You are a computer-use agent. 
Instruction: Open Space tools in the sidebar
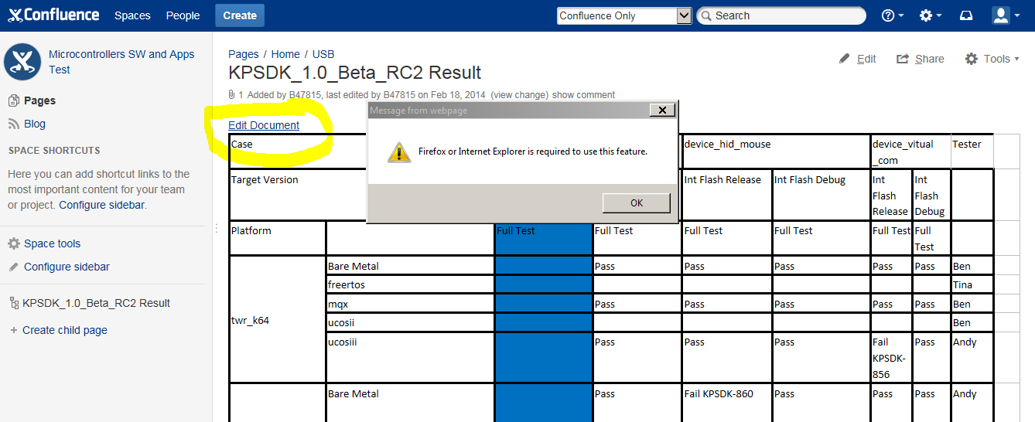[52, 243]
